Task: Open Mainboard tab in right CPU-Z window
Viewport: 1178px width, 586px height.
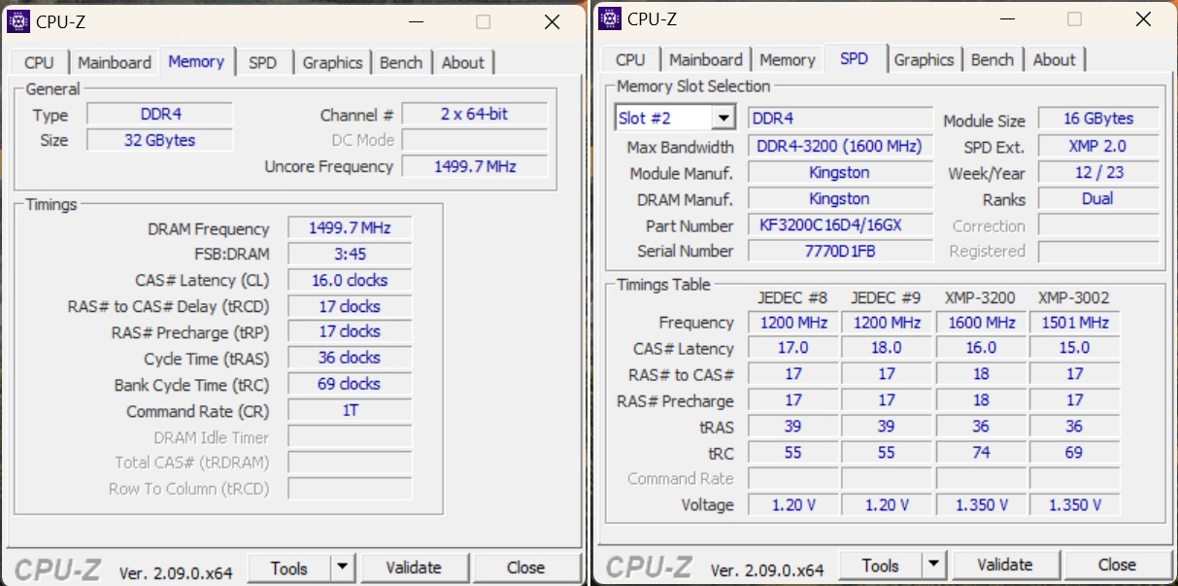Action: click(706, 59)
